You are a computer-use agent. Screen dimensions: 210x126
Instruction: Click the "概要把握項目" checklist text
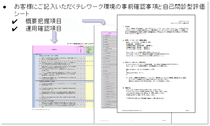tap(43, 21)
